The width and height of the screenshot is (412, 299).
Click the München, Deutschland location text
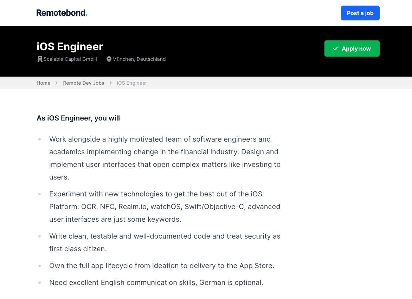[139, 59]
